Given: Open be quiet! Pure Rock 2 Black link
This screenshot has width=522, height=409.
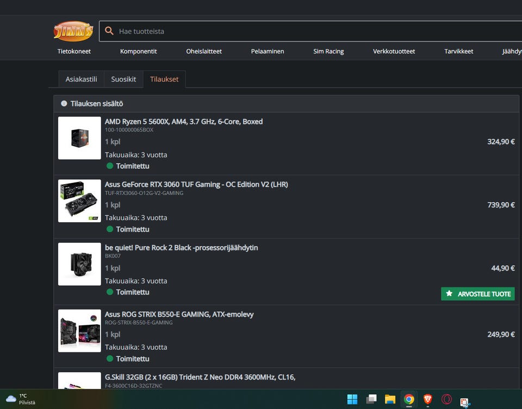Looking at the screenshot, I should coord(181,247).
